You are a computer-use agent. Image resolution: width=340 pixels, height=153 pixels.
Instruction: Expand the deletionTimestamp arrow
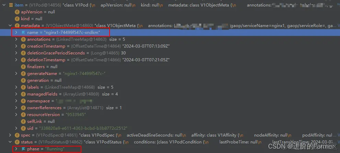click(x=16, y=60)
